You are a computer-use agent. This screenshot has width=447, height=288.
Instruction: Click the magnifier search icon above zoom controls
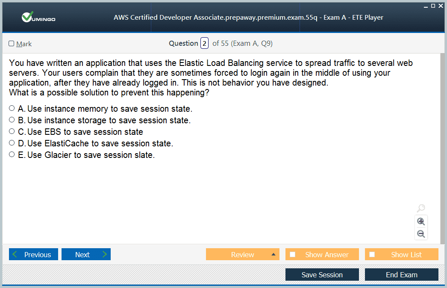point(421,208)
